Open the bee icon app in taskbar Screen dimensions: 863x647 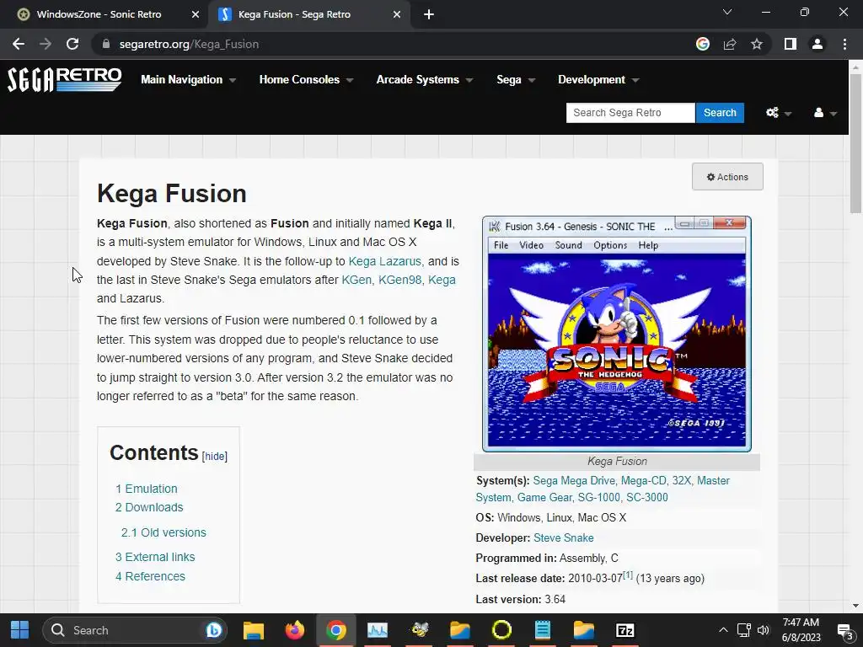pyautogui.click(x=420, y=630)
